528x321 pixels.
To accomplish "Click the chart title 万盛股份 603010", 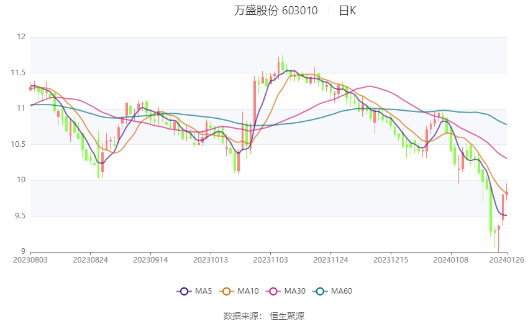I will [276, 11].
